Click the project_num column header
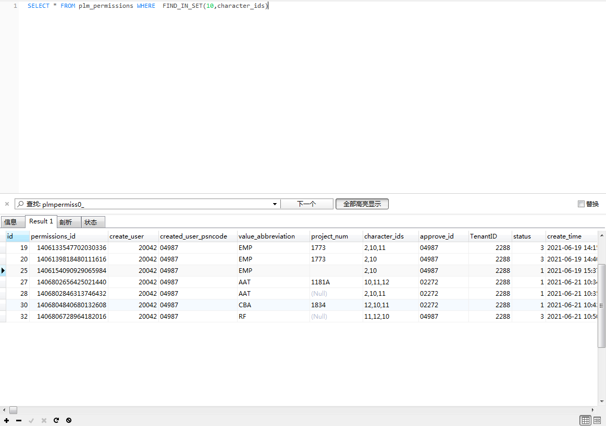The width and height of the screenshot is (606, 426). [x=336, y=236]
